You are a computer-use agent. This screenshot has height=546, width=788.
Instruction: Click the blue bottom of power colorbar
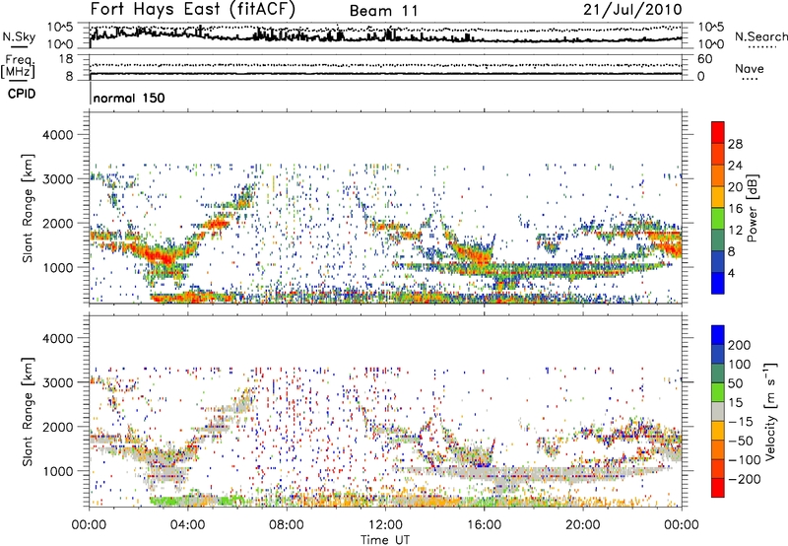click(x=718, y=283)
